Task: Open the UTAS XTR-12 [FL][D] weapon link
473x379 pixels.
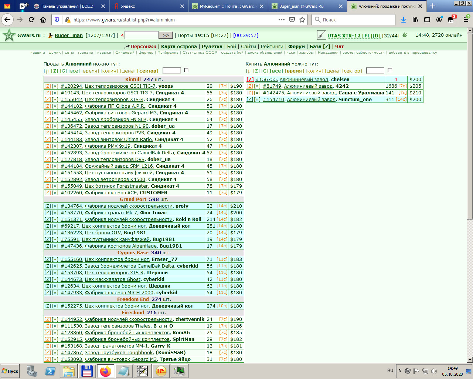Action: (x=354, y=36)
